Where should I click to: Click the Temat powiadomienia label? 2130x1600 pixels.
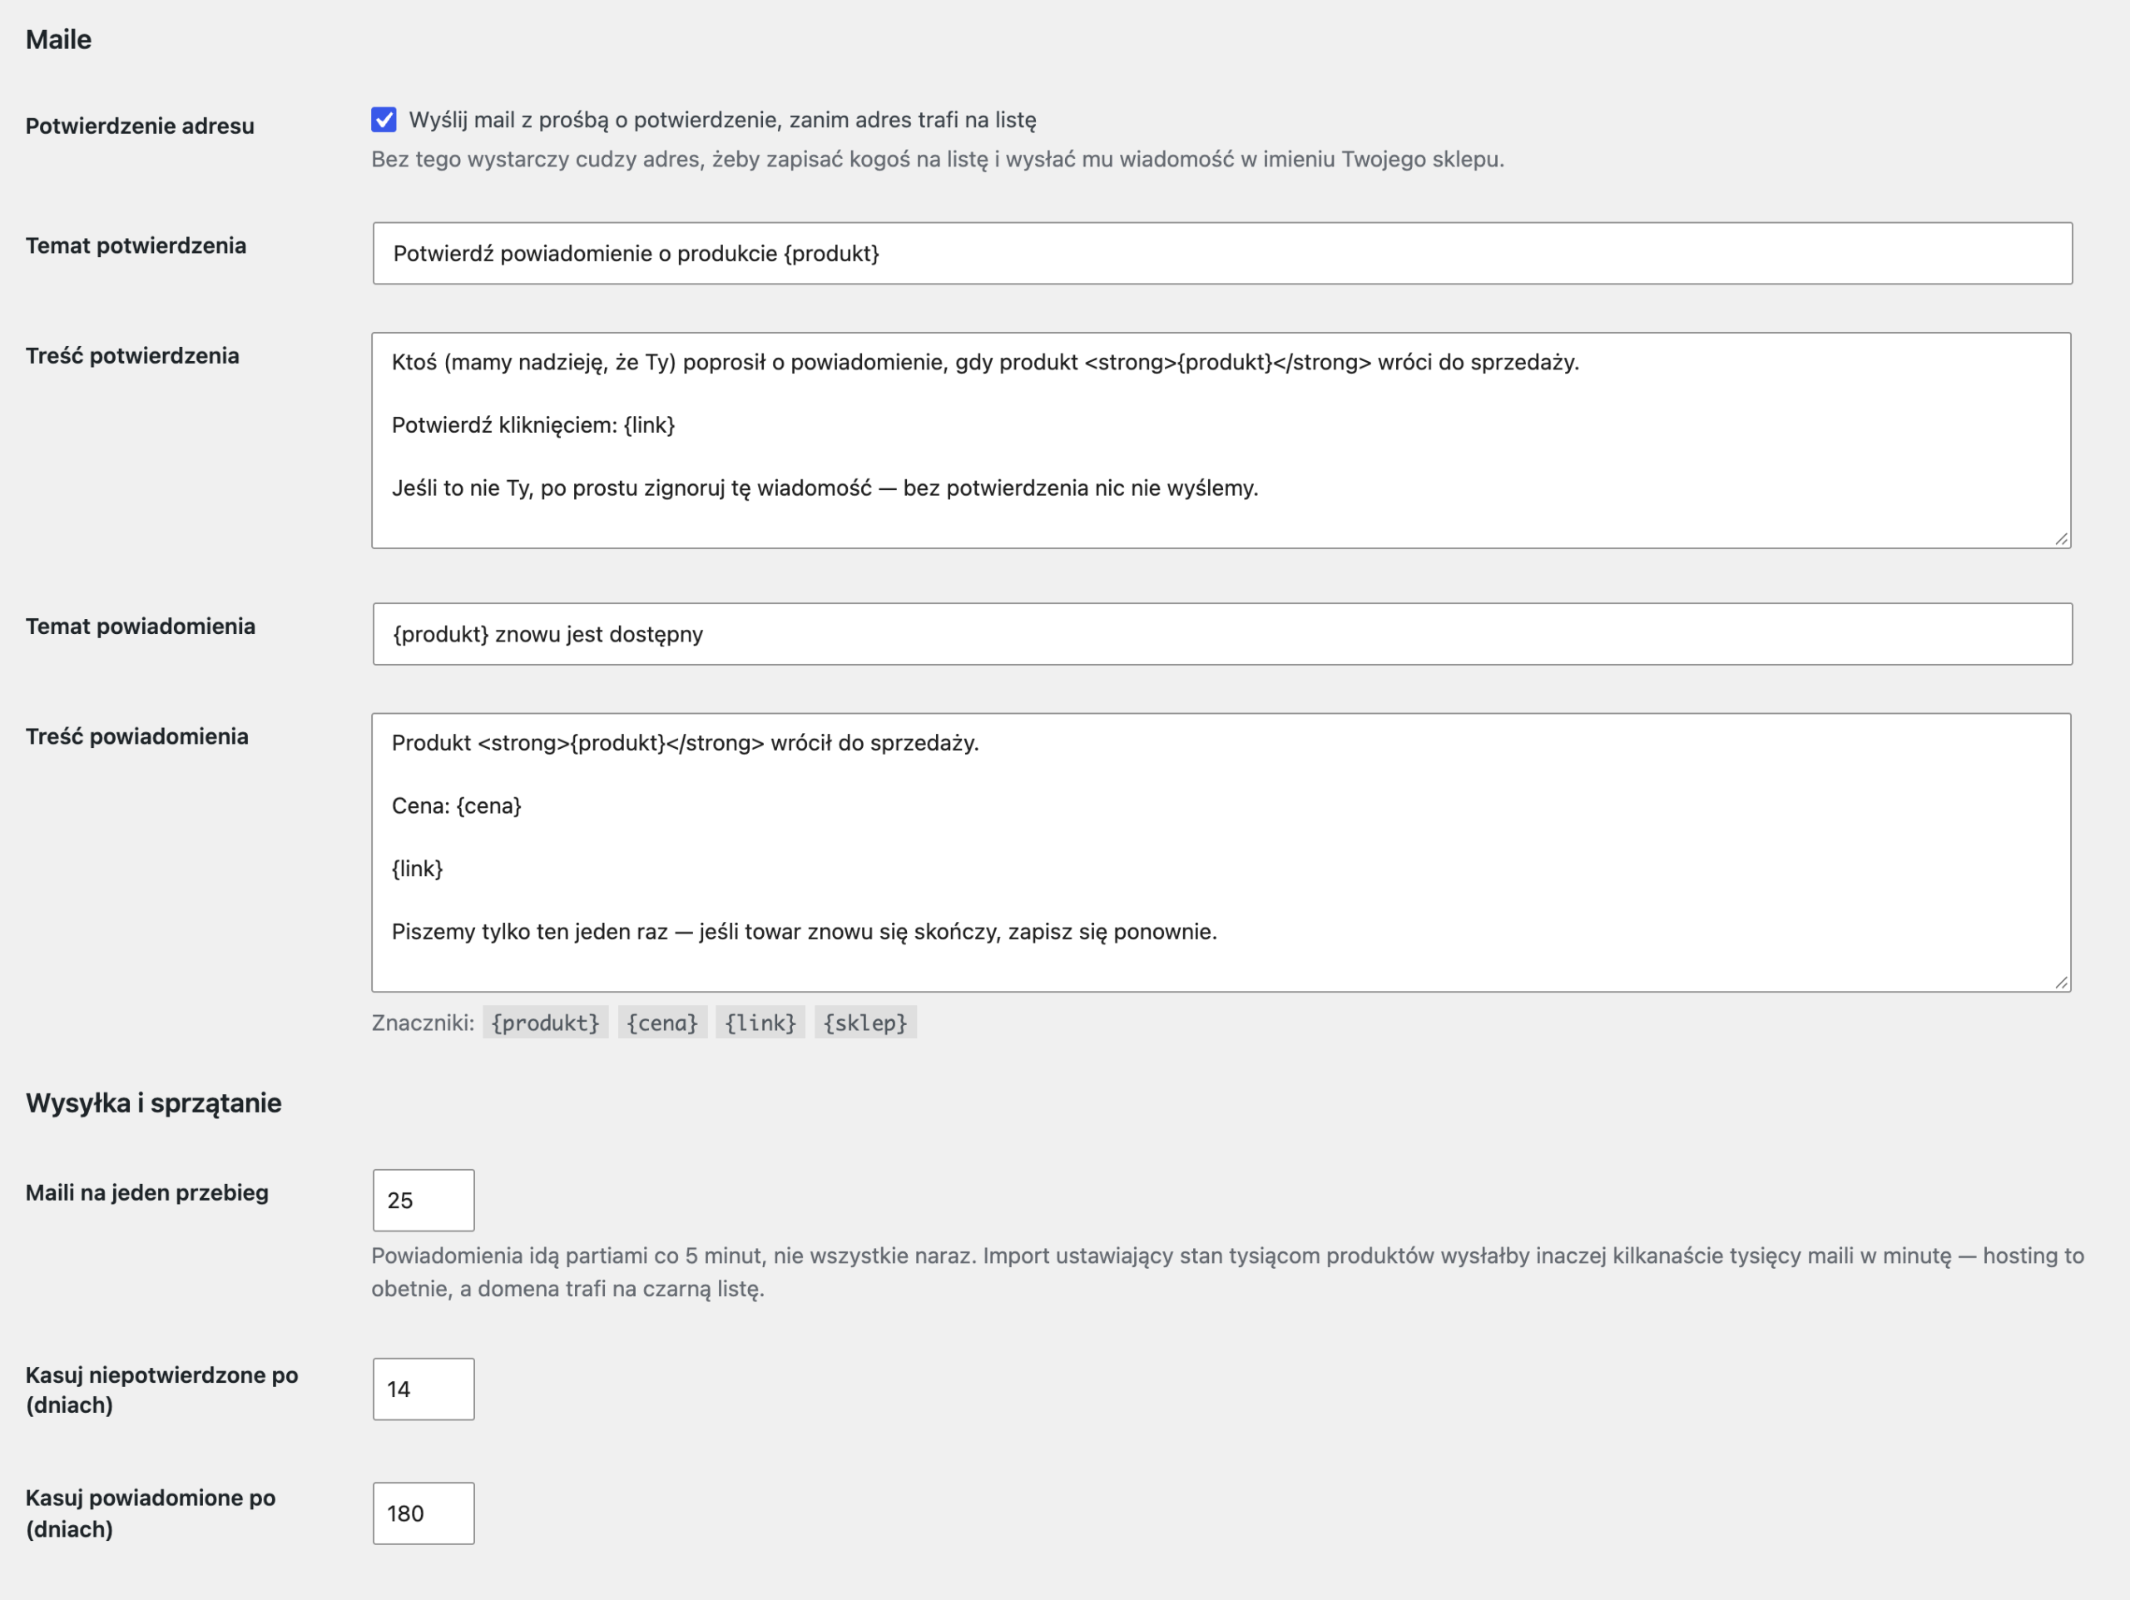click(x=141, y=626)
